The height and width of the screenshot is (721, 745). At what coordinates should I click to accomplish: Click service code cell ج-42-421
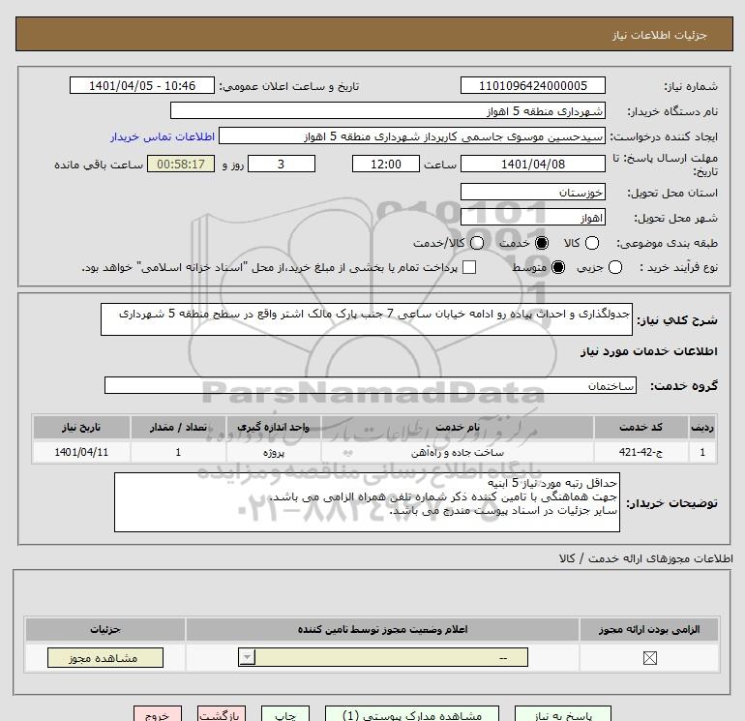pyautogui.click(x=641, y=452)
